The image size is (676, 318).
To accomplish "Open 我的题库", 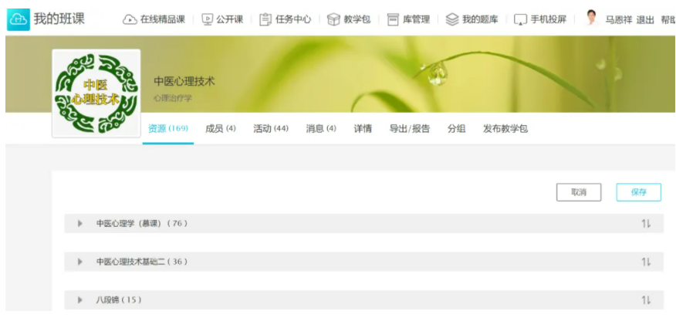I will (472, 19).
